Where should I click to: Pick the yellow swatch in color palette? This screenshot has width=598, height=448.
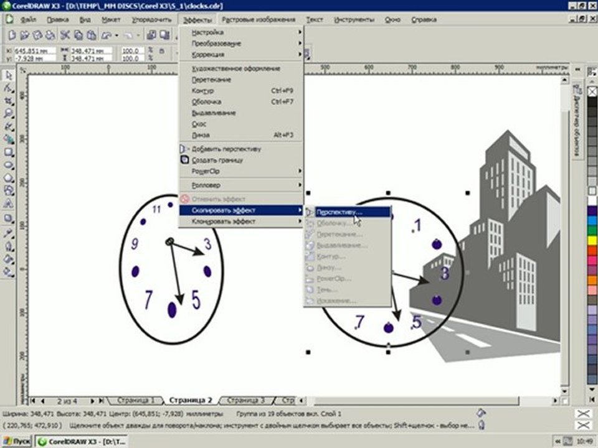pos(592,240)
